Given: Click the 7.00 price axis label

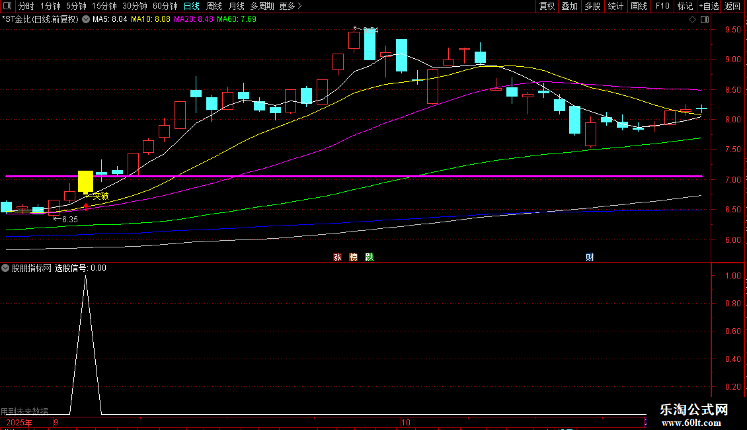Looking at the screenshot, I should (732, 180).
